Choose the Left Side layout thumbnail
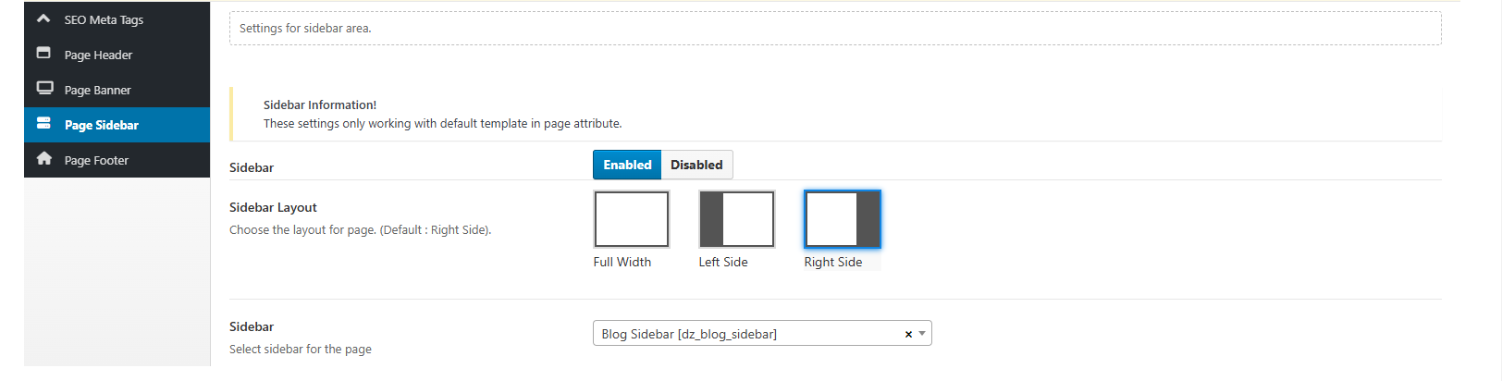Viewport: 1502px width, 381px height. pyautogui.click(x=736, y=219)
